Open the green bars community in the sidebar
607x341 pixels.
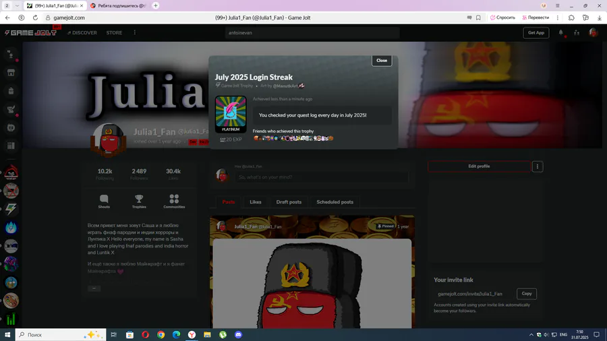11,319
